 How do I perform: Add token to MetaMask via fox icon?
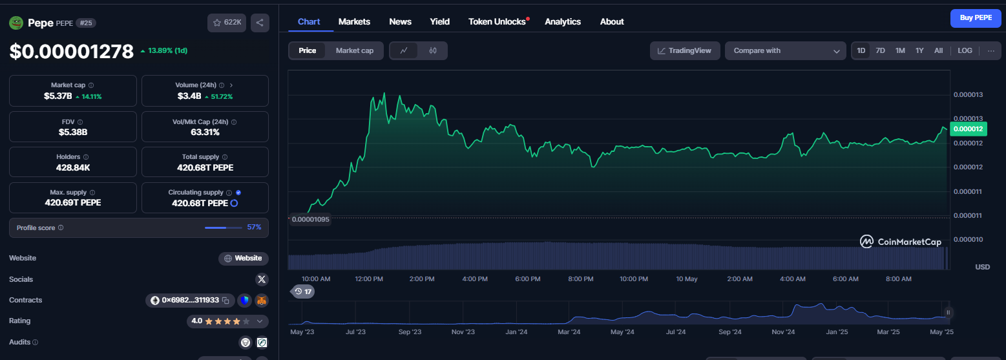(262, 301)
